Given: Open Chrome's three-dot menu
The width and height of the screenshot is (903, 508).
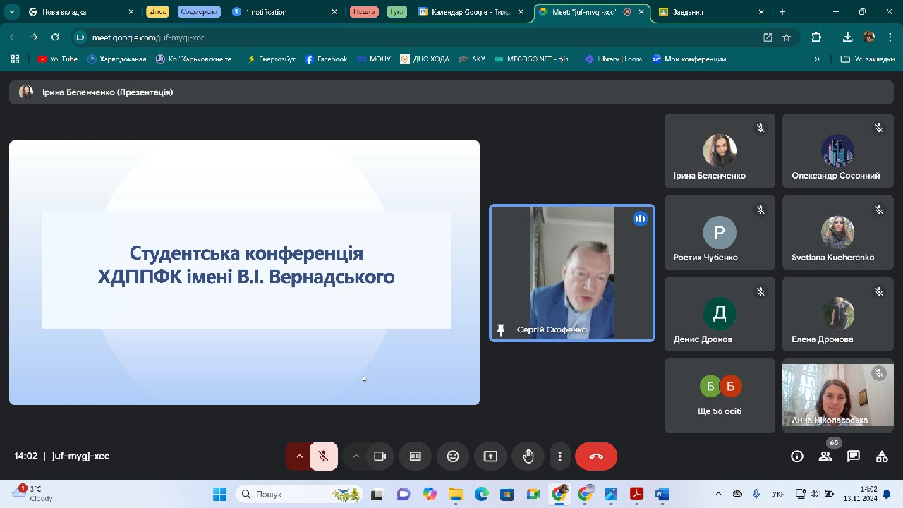Looking at the screenshot, I should click(891, 37).
